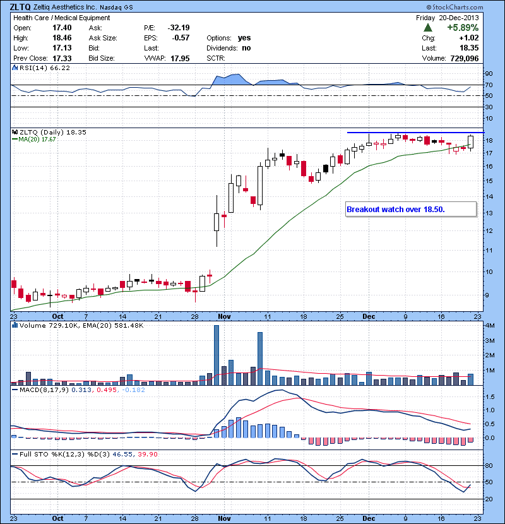Image resolution: width=505 pixels, height=524 pixels.
Task: Click the Volume 729.10K, EMA(20) 581.48K label
Action: click(x=81, y=326)
